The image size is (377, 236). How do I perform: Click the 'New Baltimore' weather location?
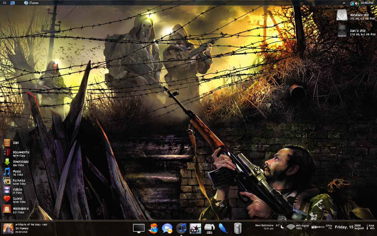click(264, 225)
